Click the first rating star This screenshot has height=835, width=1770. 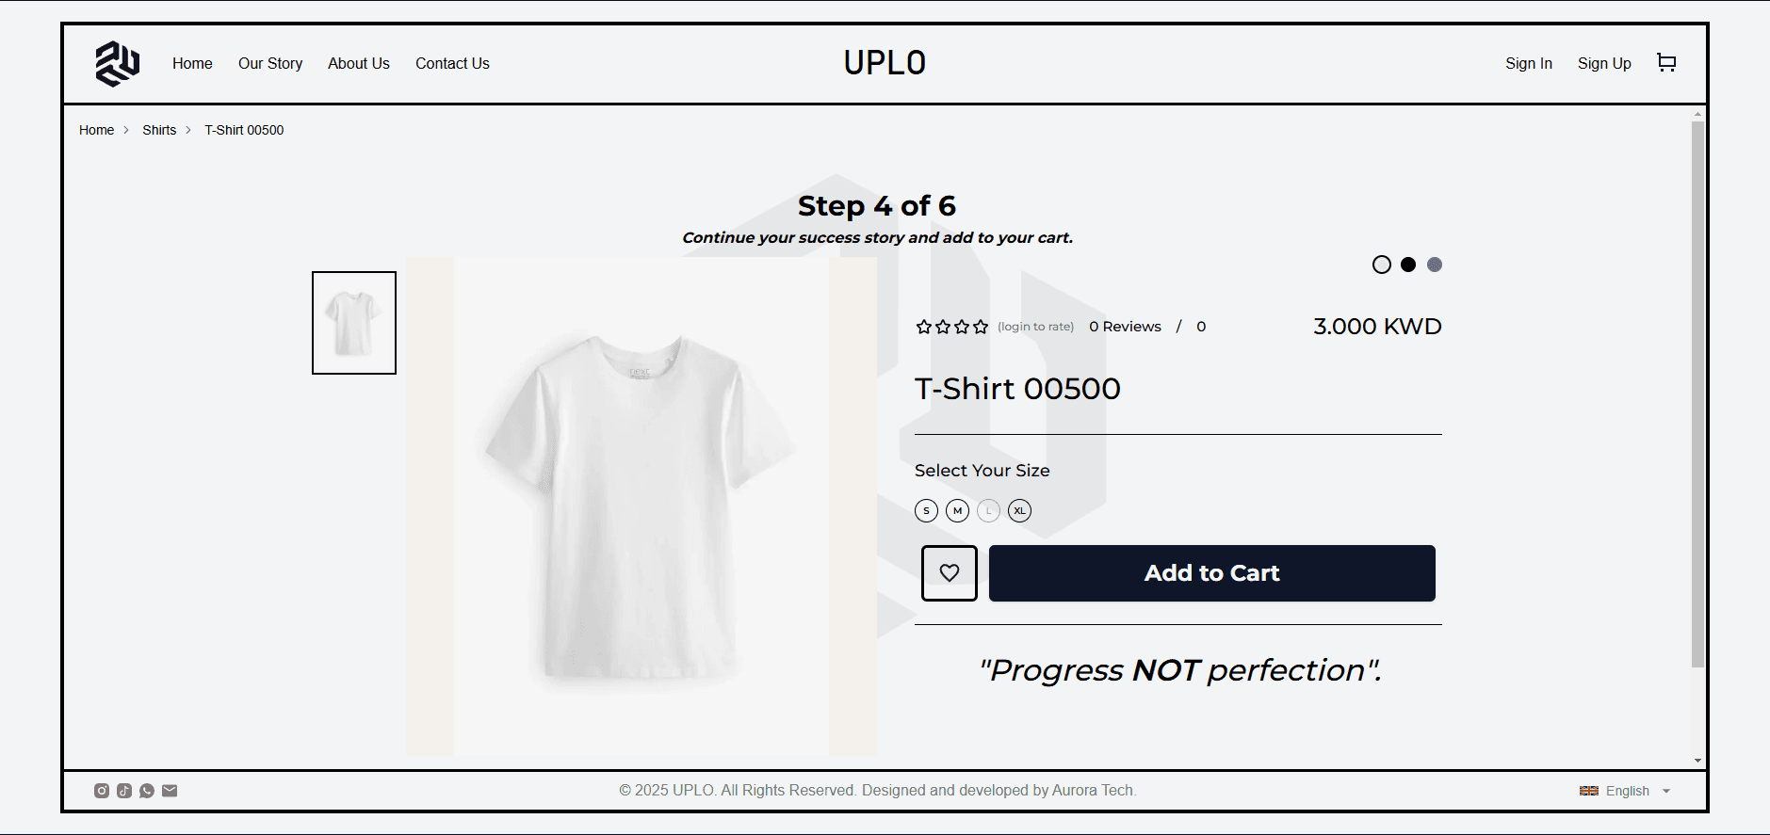click(923, 327)
